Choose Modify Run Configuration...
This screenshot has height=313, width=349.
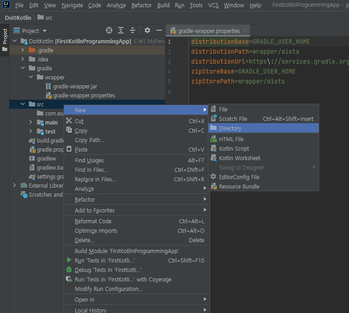(136, 289)
